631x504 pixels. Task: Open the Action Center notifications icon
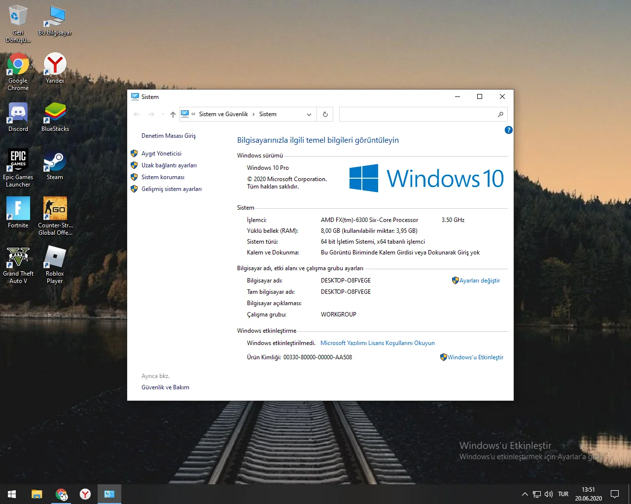(615, 494)
